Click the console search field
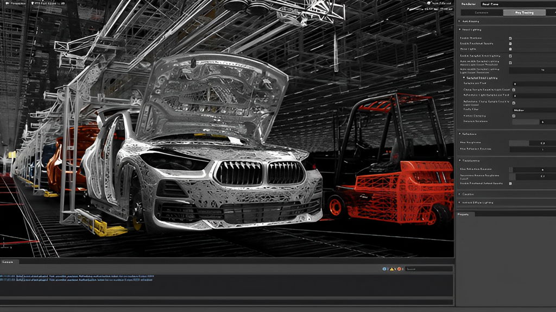 pyautogui.click(x=429, y=269)
